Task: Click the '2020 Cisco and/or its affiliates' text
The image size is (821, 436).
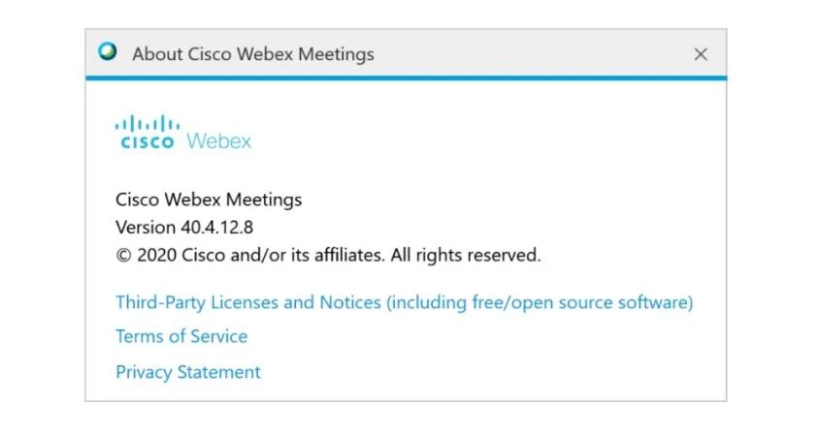Action: [x=260, y=257]
